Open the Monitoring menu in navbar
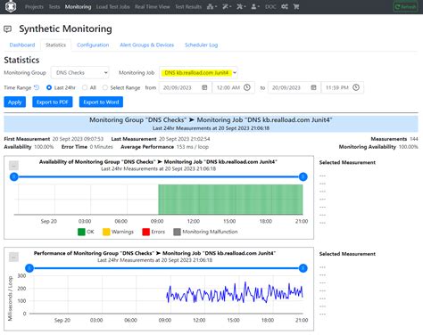Screen dimensions: 423x335 pos(78,6)
